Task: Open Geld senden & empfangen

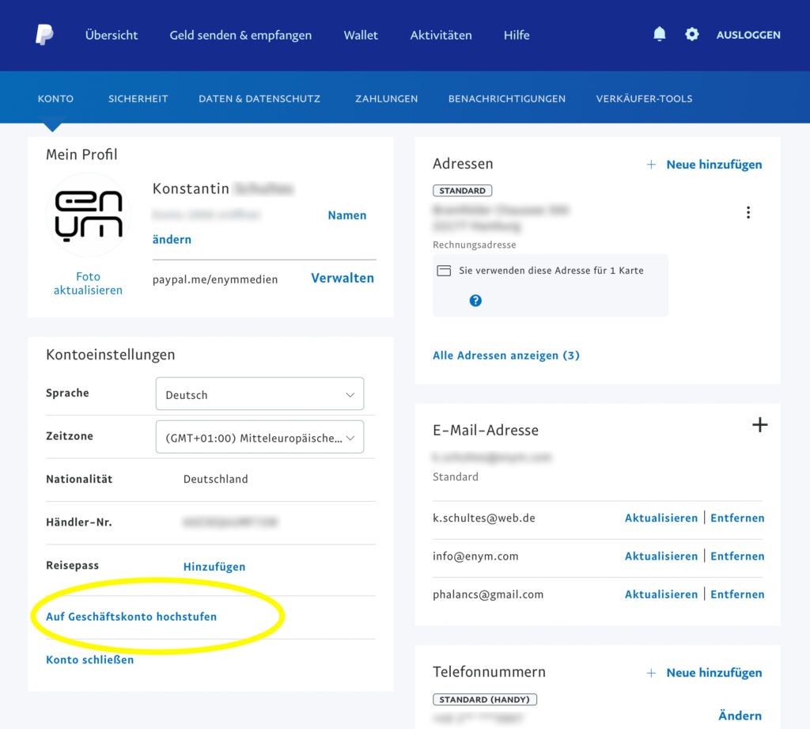Action: [240, 35]
